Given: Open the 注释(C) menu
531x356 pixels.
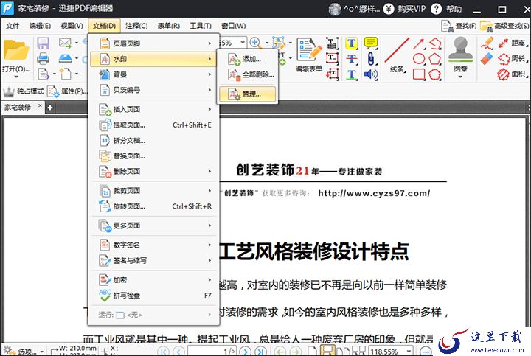Looking at the screenshot, I should tap(136, 26).
